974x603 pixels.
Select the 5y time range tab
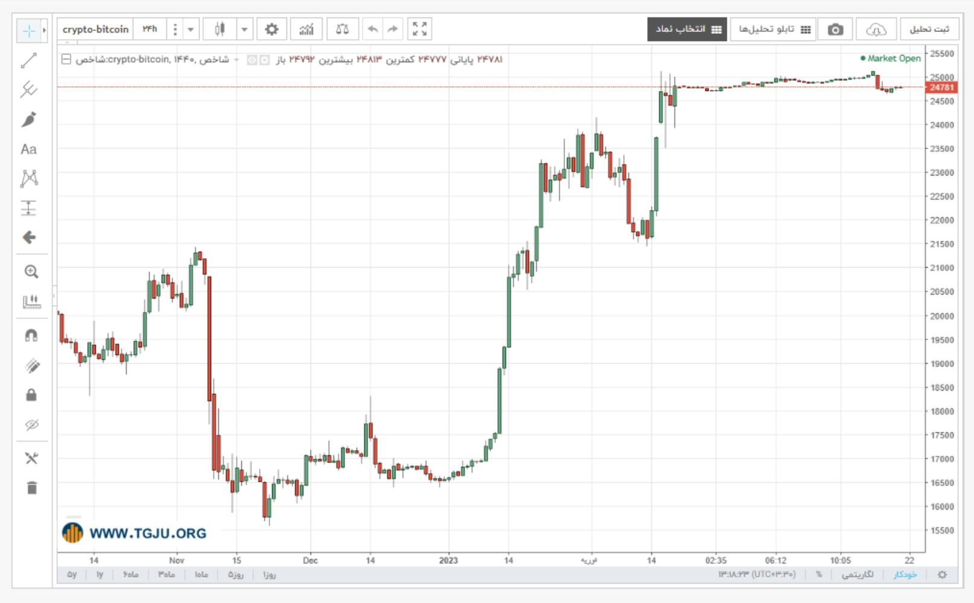(x=72, y=575)
